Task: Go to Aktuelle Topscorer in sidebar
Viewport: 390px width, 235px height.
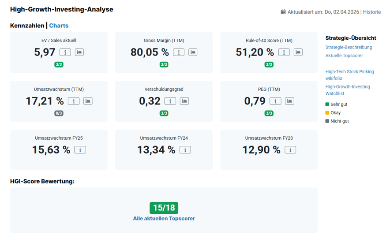Action: (345, 56)
